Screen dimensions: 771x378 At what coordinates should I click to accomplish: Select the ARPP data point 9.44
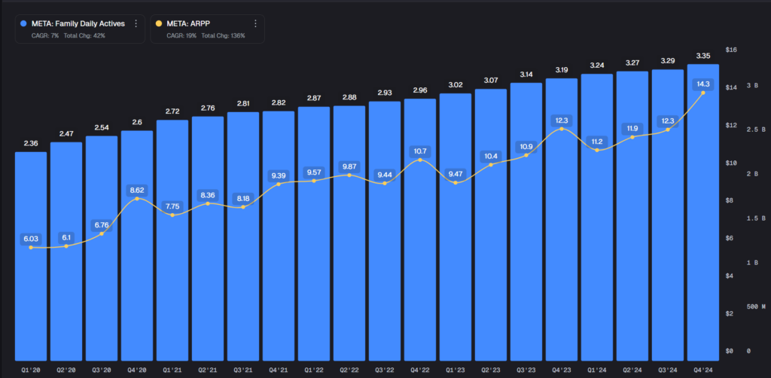(385, 183)
